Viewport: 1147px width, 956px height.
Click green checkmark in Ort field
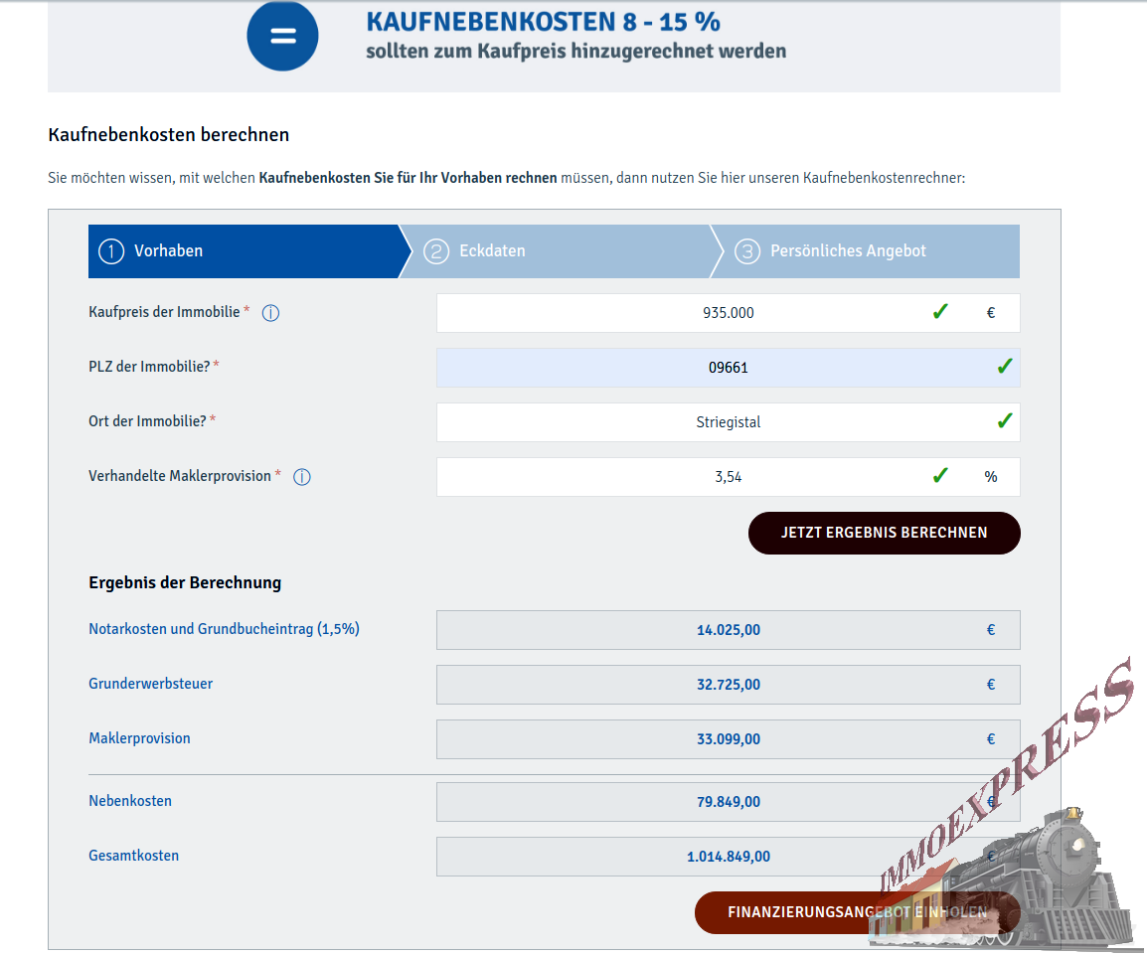1004,421
